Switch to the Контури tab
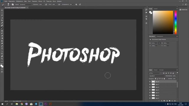 (x=161, y=70)
